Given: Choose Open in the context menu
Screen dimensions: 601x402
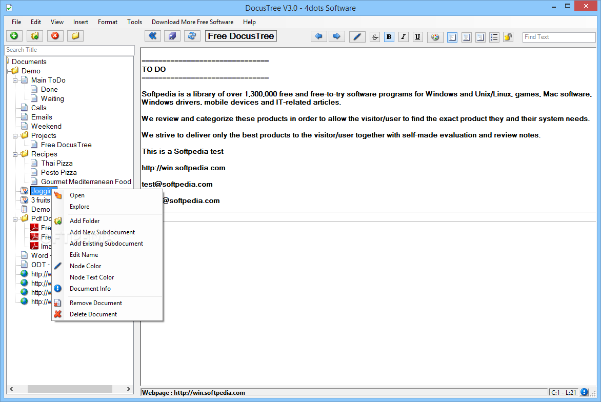Looking at the screenshot, I should (107, 195).
